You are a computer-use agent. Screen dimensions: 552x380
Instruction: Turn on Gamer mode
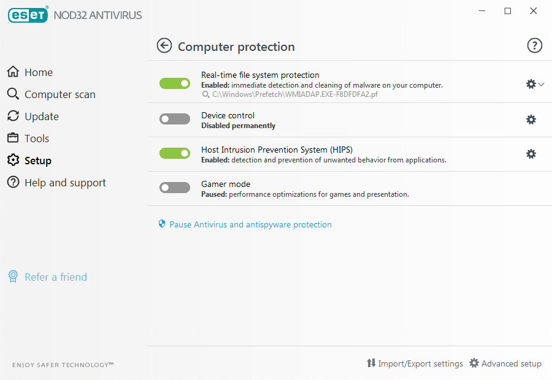point(174,187)
